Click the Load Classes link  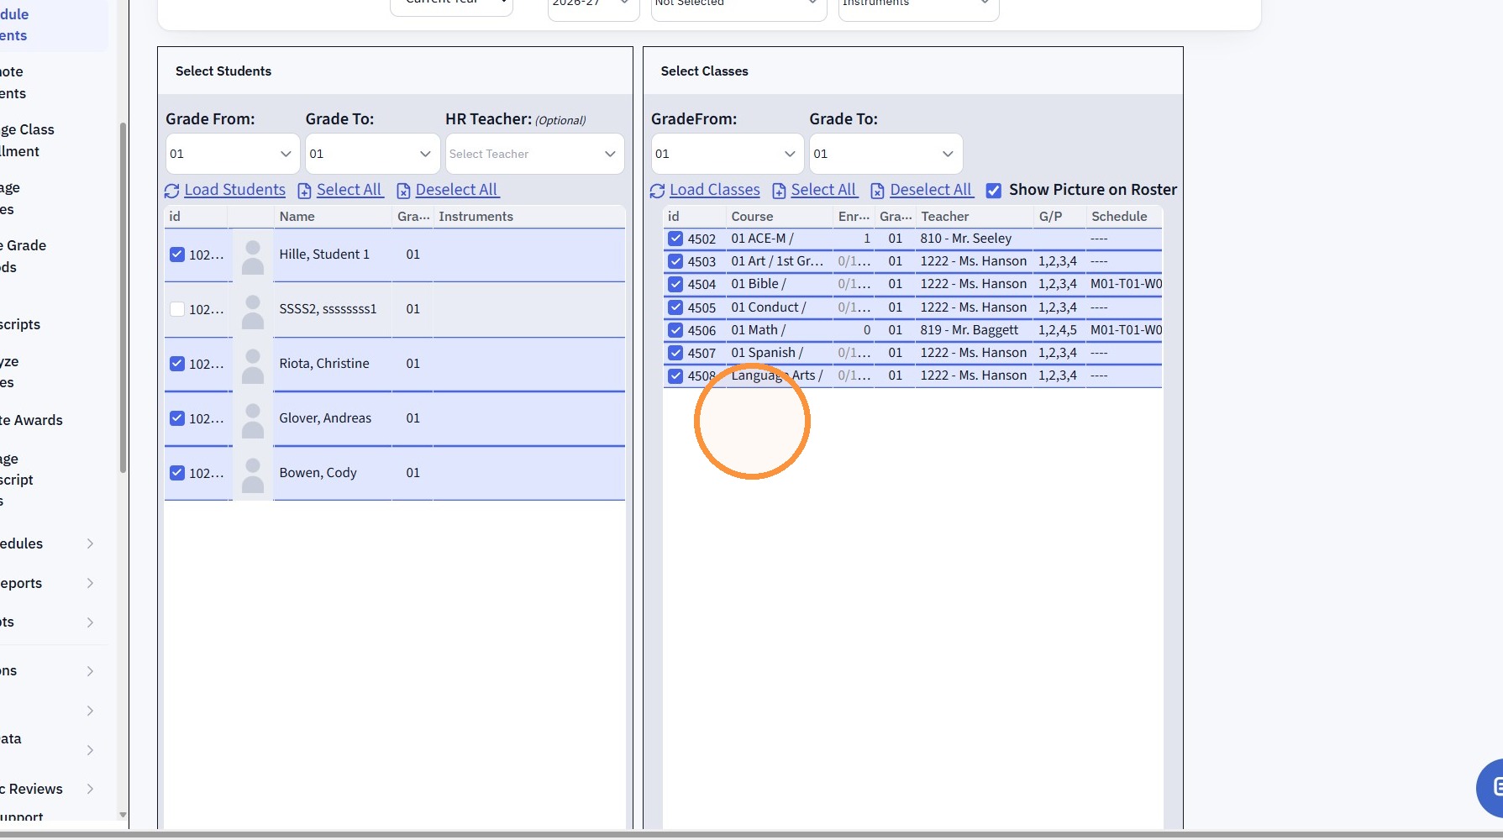coord(714,190)
